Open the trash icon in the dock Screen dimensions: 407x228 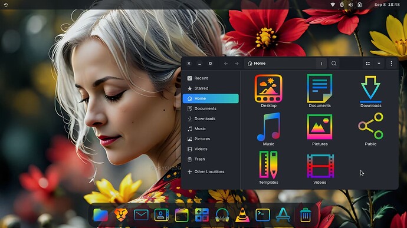click(306, 215)
